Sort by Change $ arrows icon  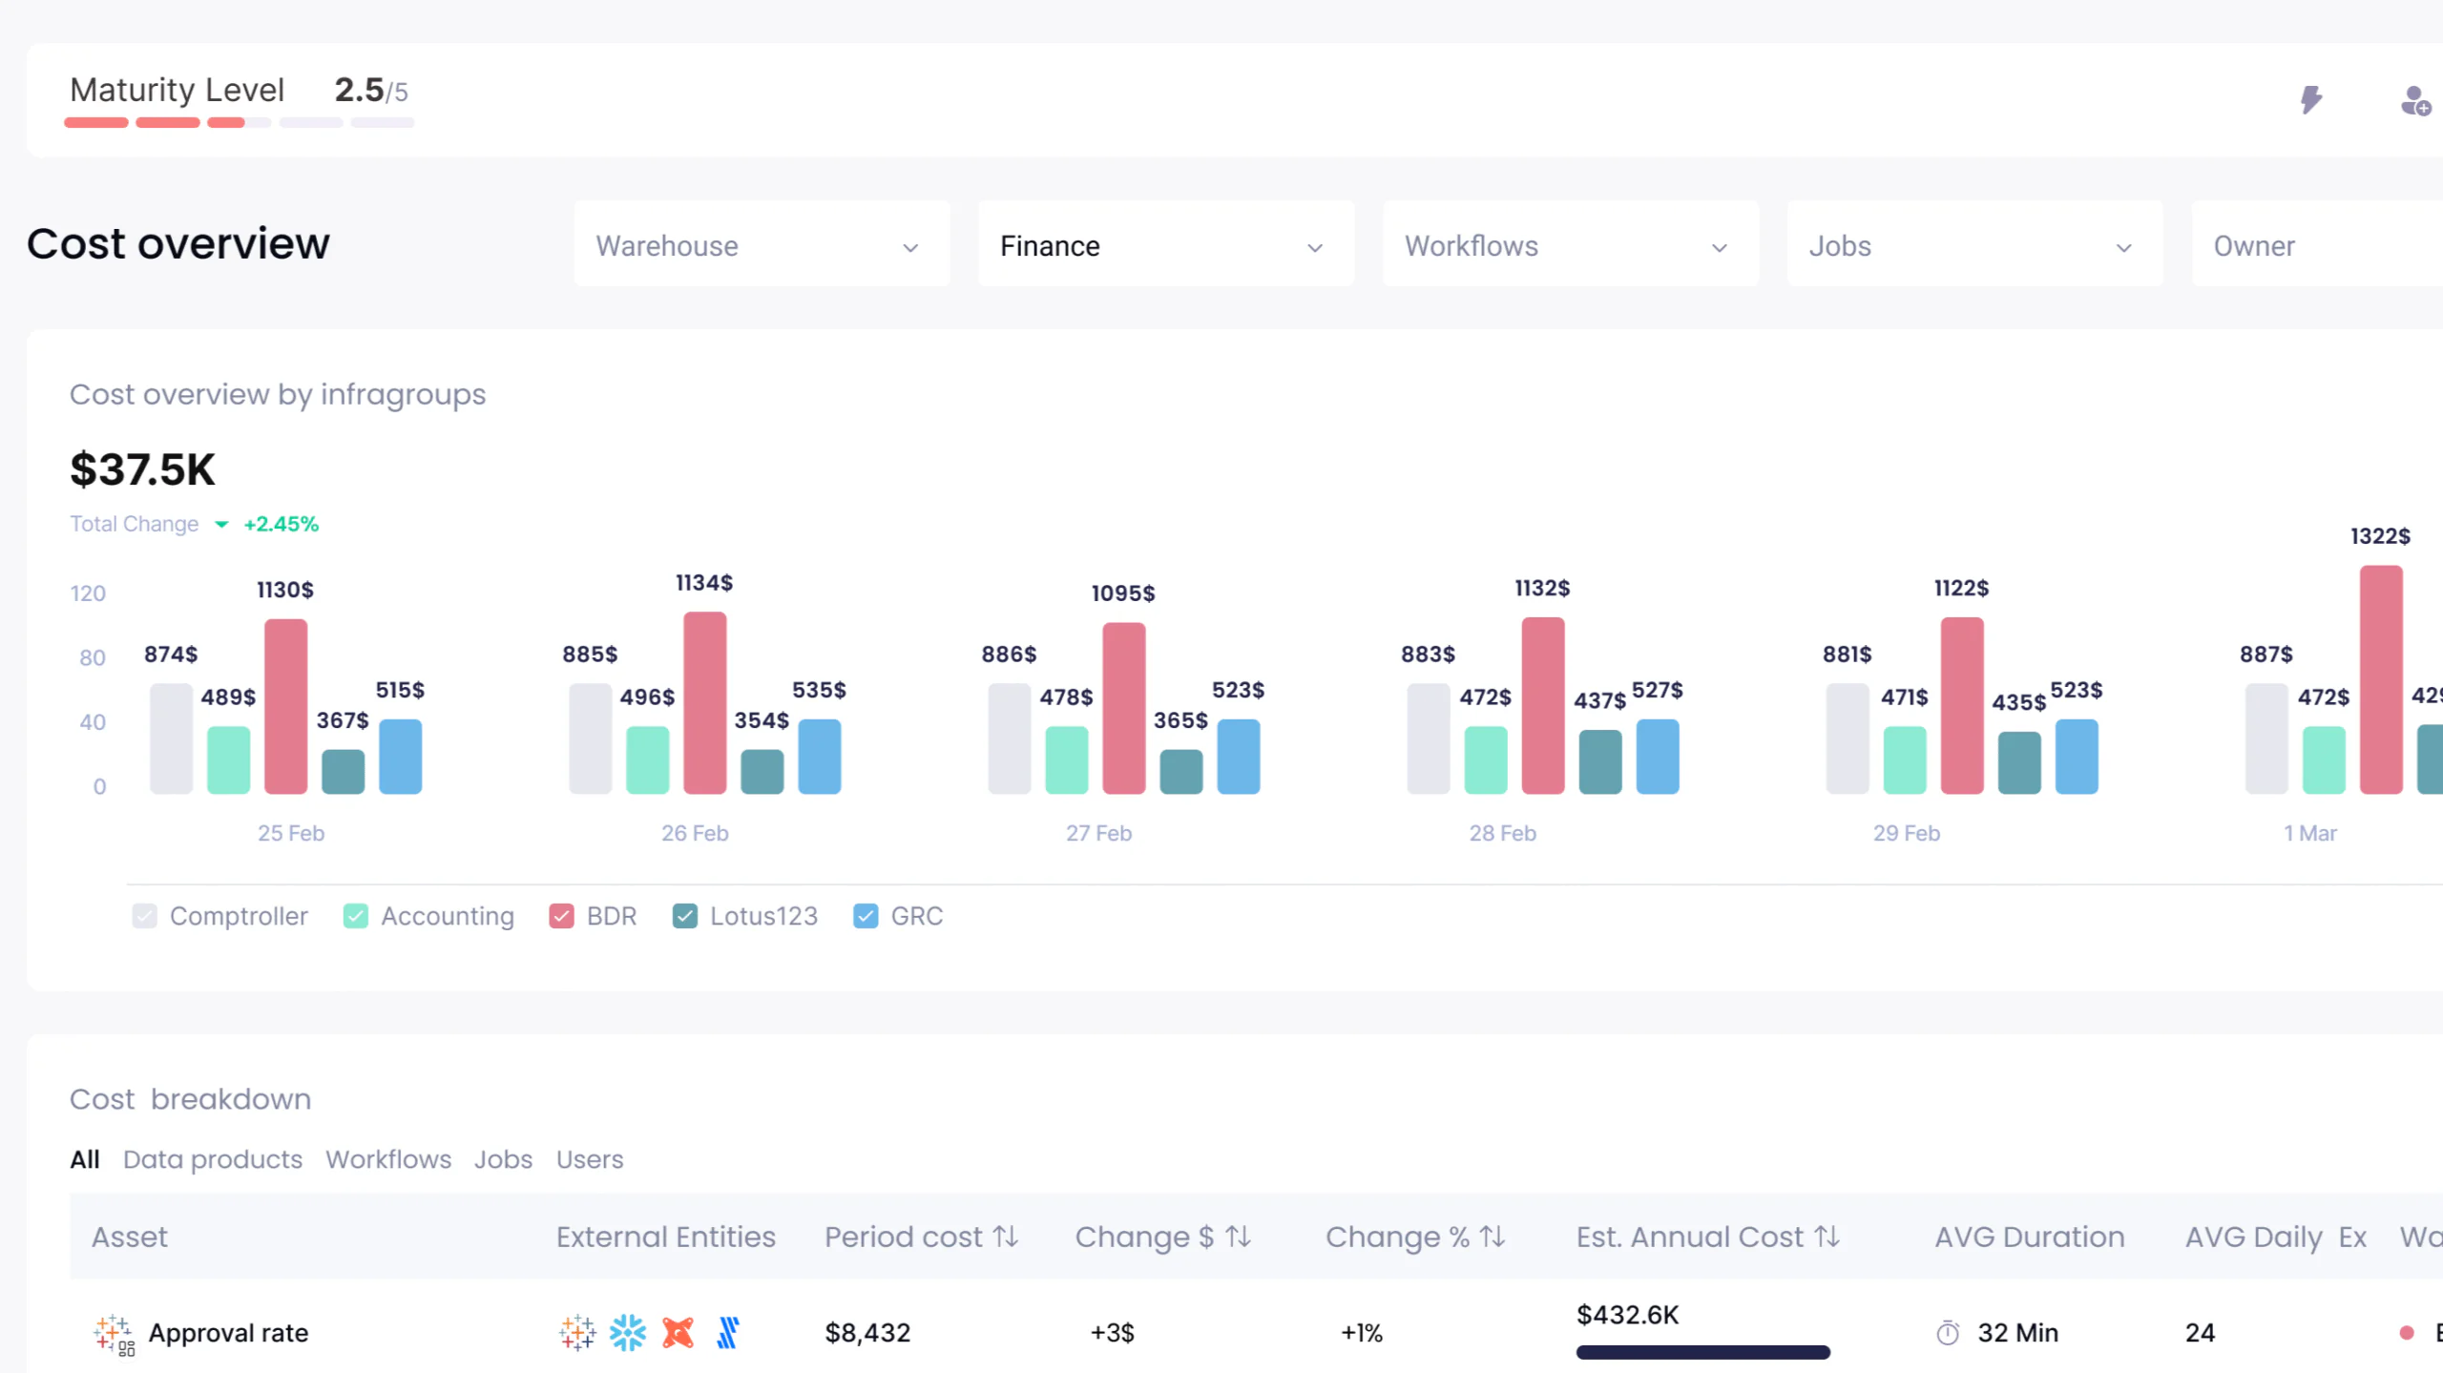1239,1237
